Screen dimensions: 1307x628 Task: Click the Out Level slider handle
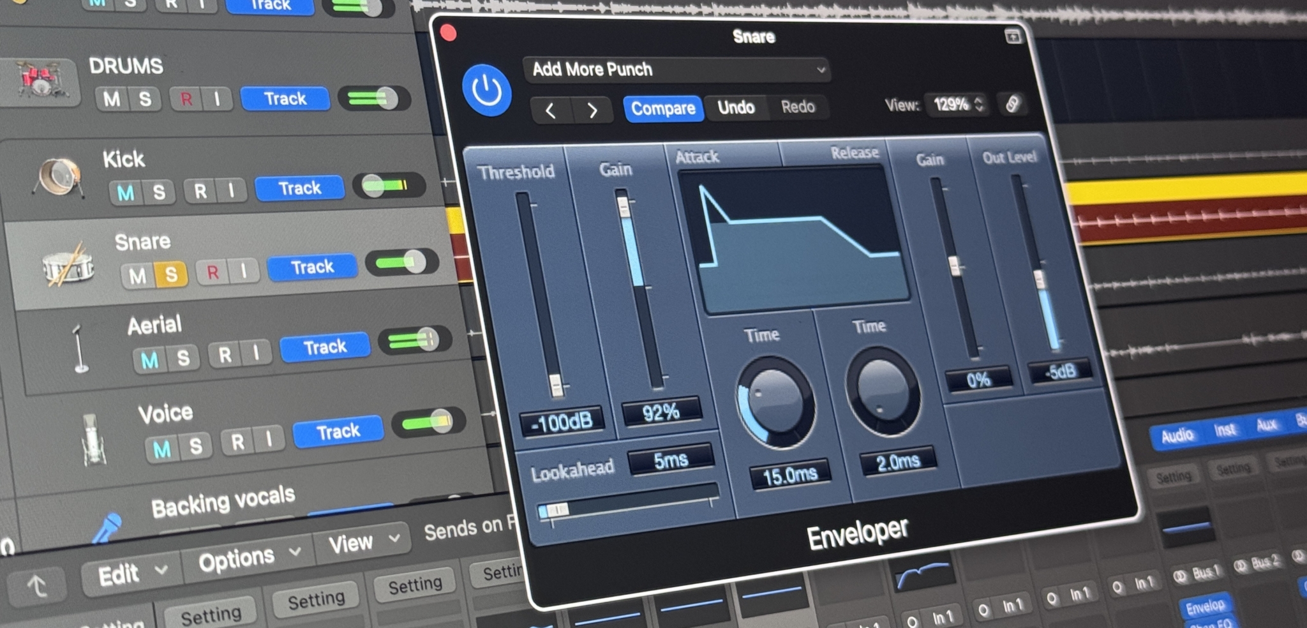click(x=1038, y=279)
